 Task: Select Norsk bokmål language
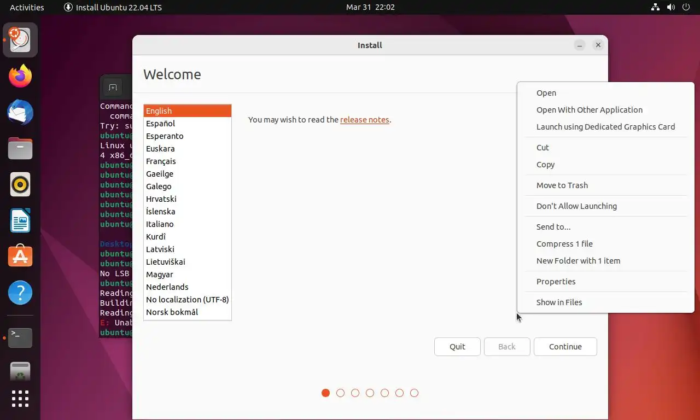[188, 312]
